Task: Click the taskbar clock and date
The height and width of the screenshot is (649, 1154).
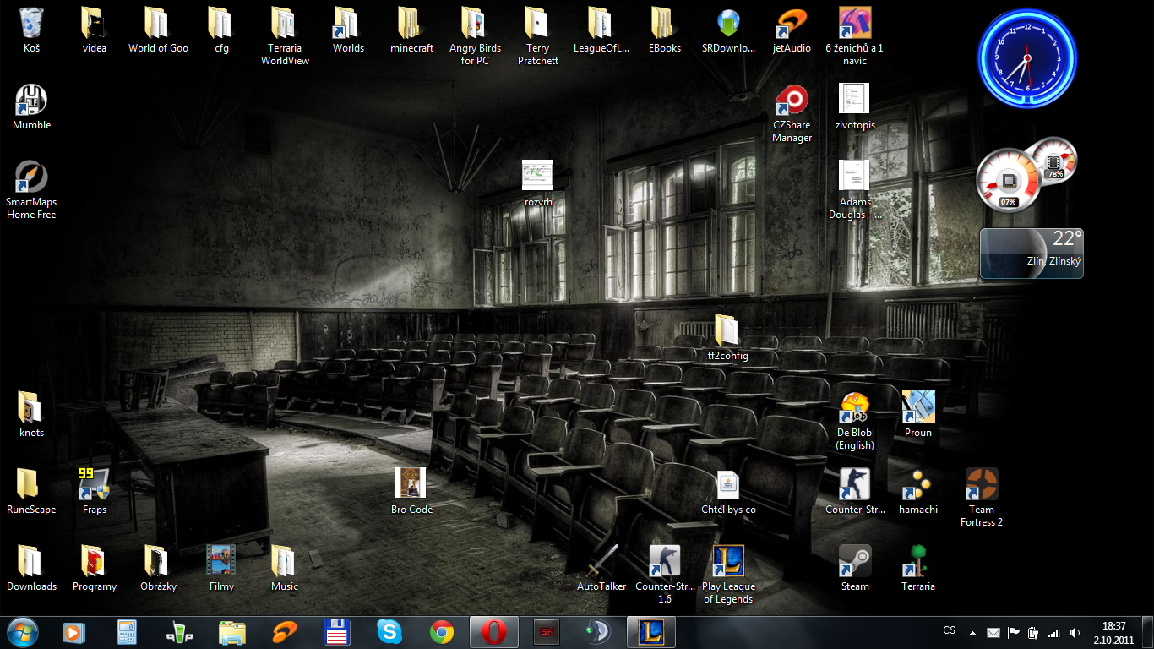Action: tap(1114, 632)
